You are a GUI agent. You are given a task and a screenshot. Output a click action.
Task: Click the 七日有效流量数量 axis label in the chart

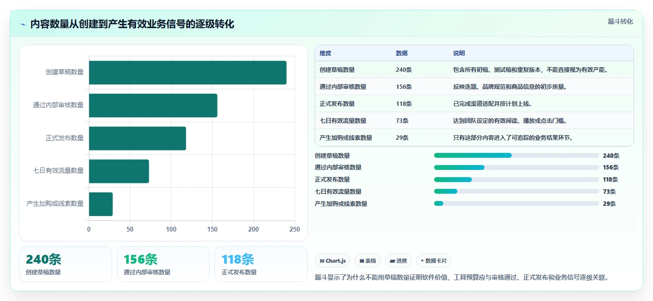(58, 170)
